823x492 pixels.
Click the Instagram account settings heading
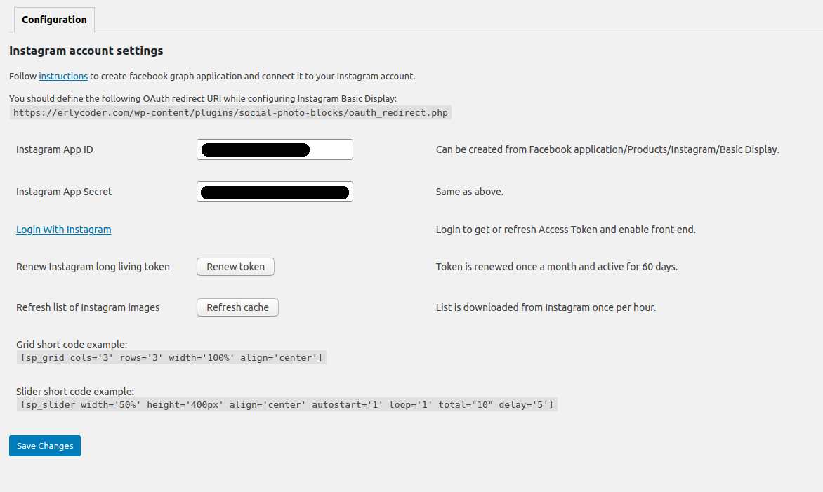[x=86, y=51]
